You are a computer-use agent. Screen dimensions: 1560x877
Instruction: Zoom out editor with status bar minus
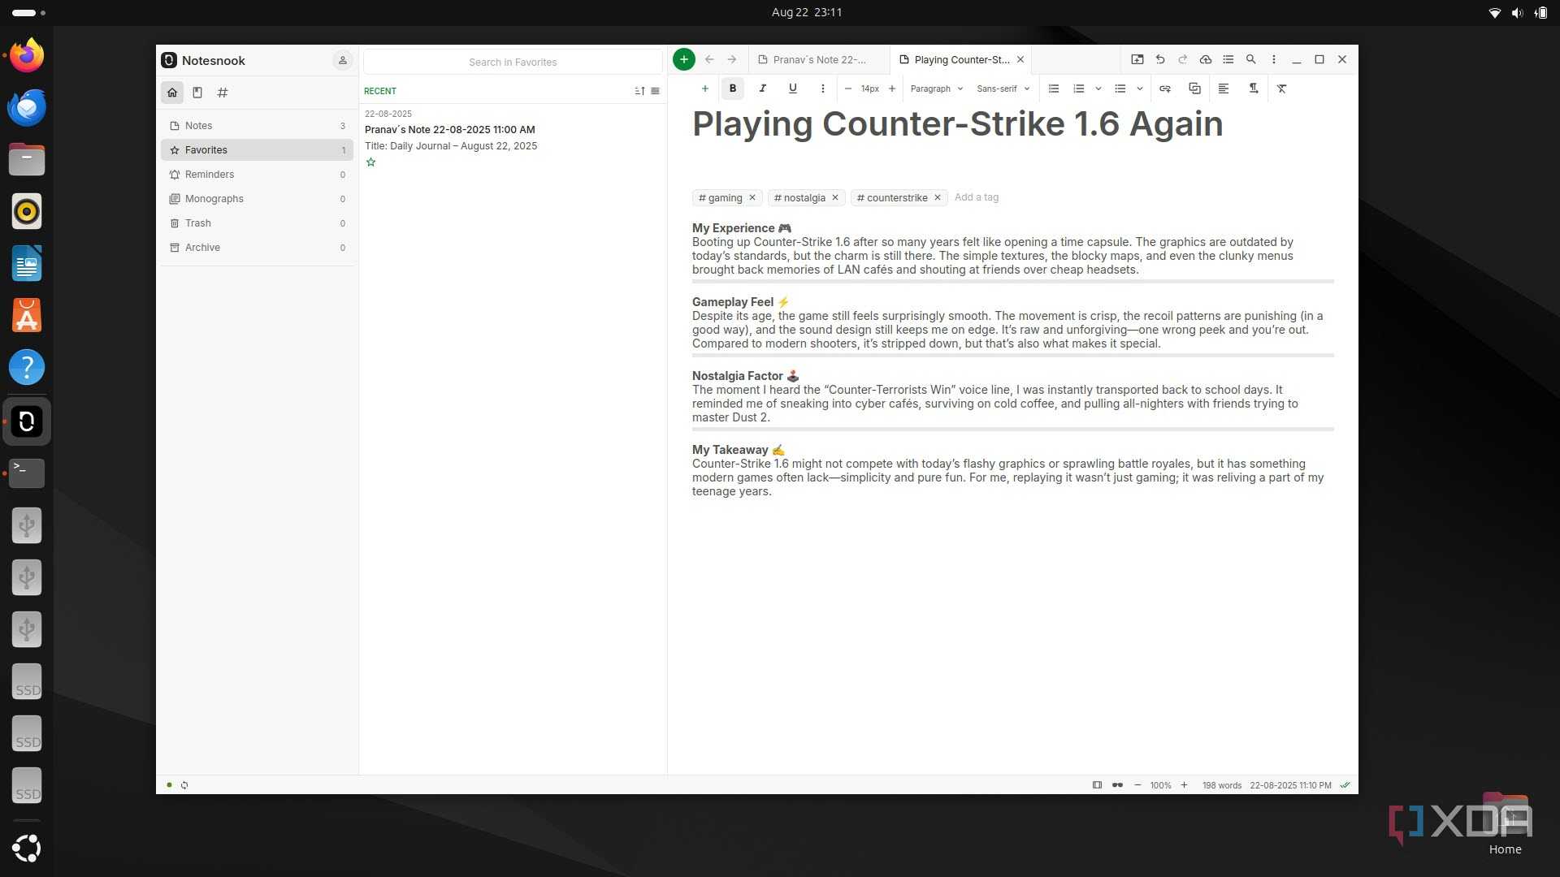point(1137,785)
